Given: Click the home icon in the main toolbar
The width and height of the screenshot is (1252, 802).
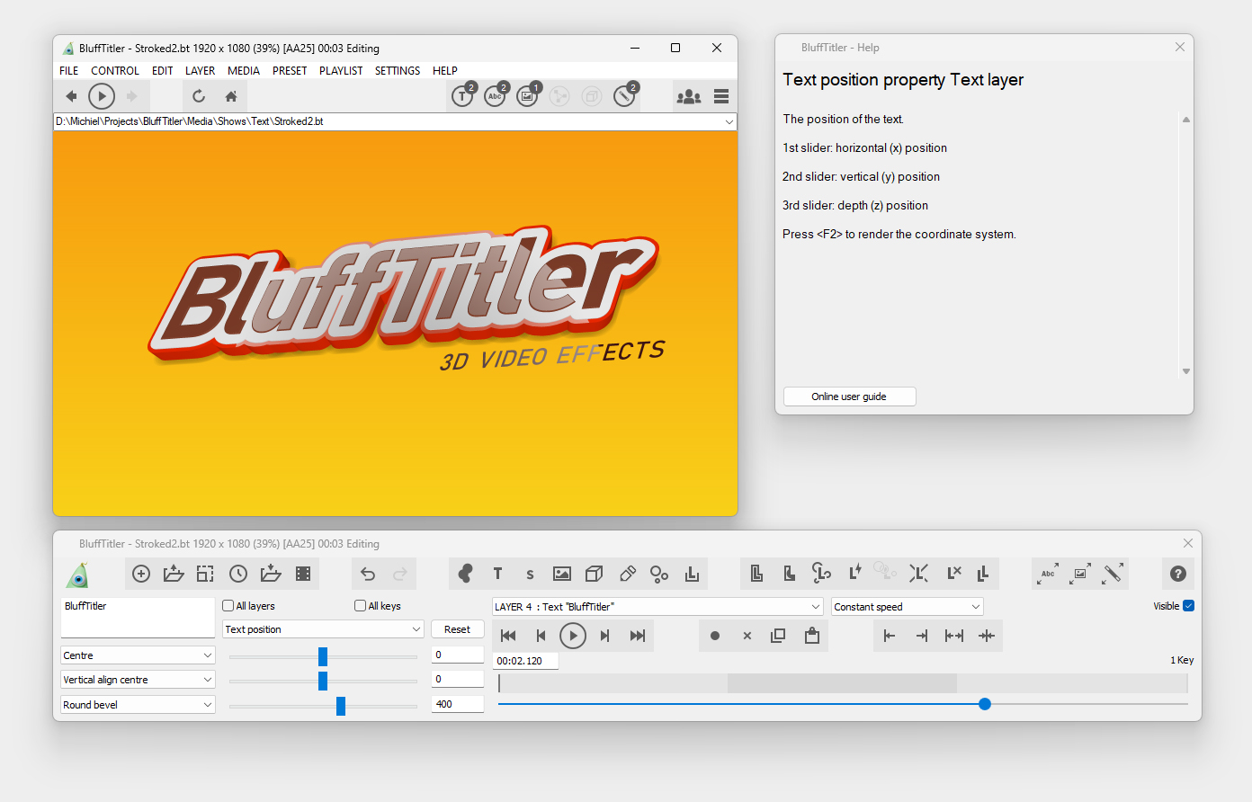Looking at the screenshot, I should coord(231,96).
